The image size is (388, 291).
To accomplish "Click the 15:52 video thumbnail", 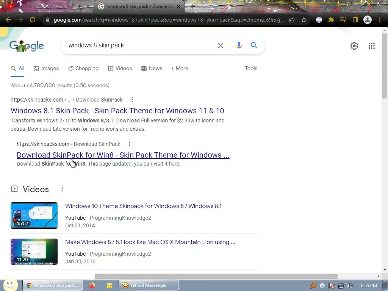I will tap(34, 216).
